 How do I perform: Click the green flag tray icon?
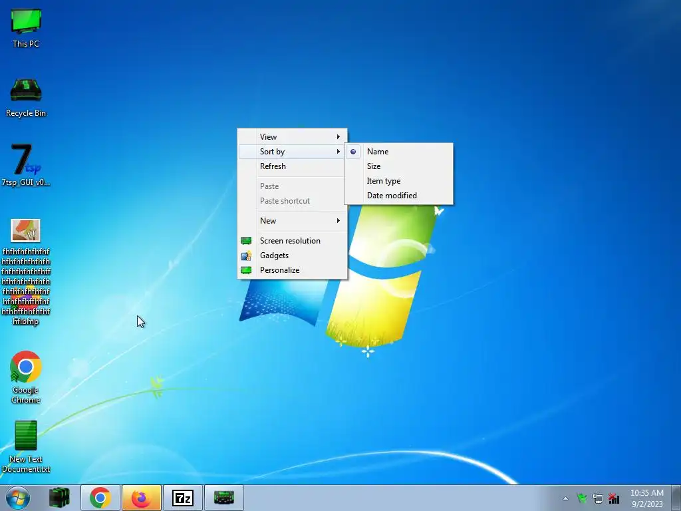coord(582,498)
